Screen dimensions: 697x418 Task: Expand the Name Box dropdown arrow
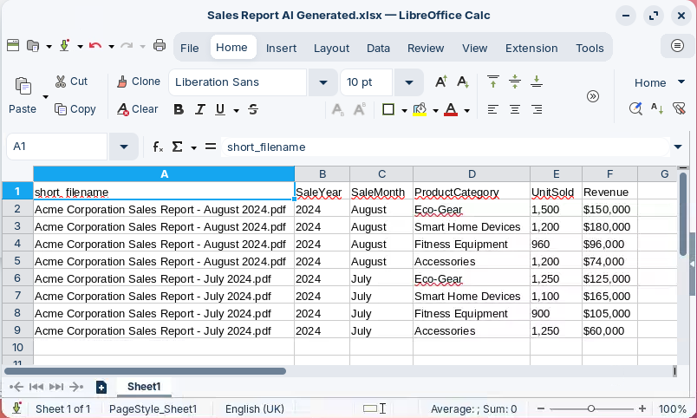(x=124, y=147)
